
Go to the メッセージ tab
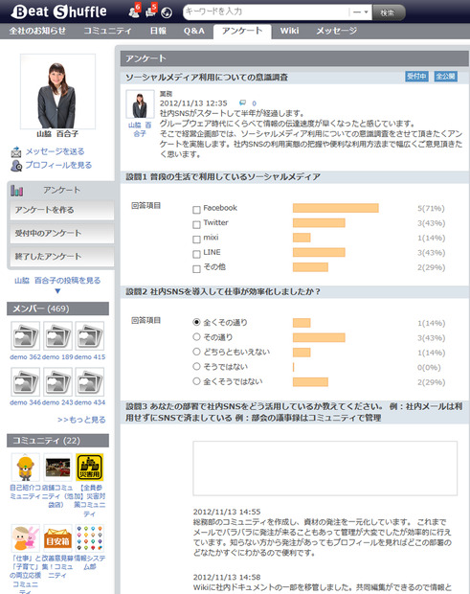coord(336,31)
